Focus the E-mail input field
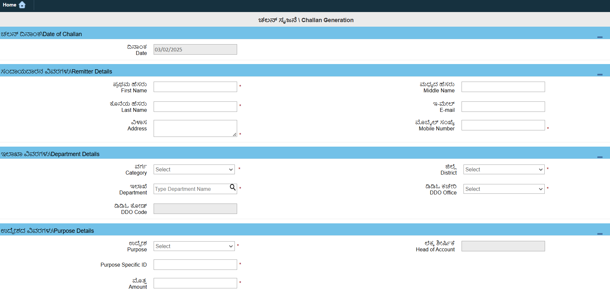 point(503,107)
